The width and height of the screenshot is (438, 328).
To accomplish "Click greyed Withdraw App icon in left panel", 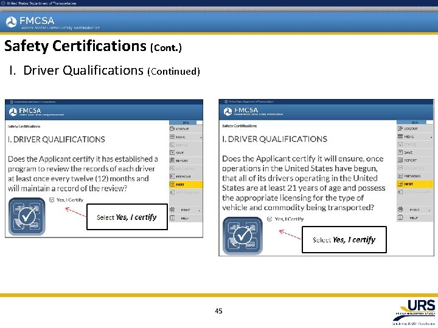I will [x=172, y=192].
